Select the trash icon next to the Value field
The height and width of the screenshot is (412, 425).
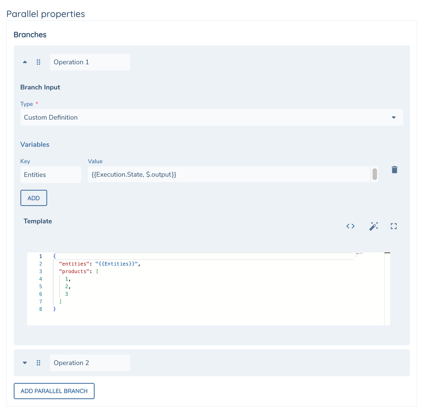(395, 169)
